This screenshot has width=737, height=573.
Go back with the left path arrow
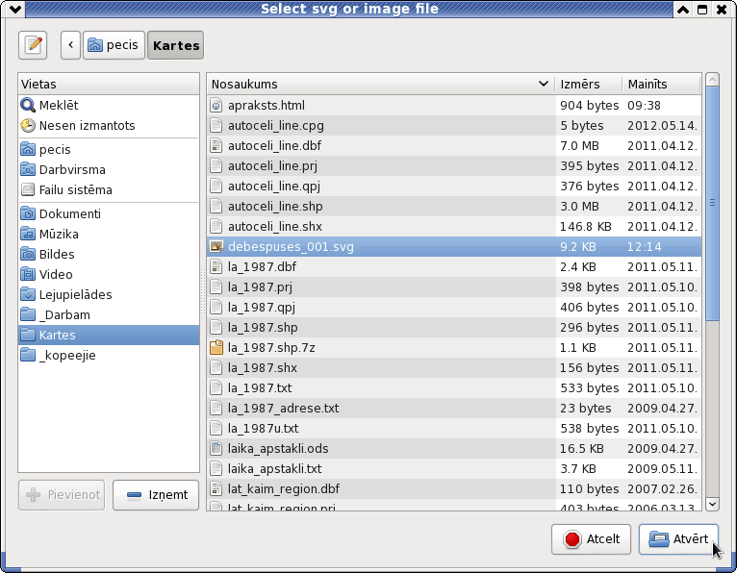coord(70,45)
